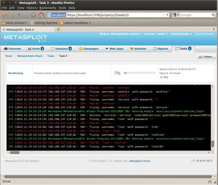Viewport: 218px width, 185px height.
Task: Open the Tools menu
Action: [x=62, y=8]
